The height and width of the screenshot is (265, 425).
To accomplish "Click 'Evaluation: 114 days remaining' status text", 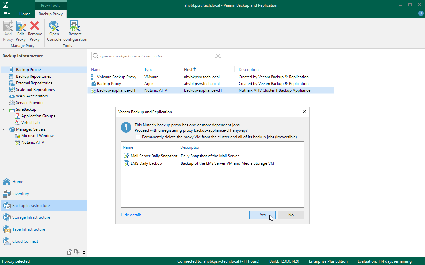I will (385, 261).
